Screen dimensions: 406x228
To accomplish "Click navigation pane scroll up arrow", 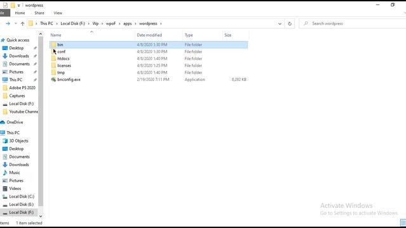I will [41, 34].
